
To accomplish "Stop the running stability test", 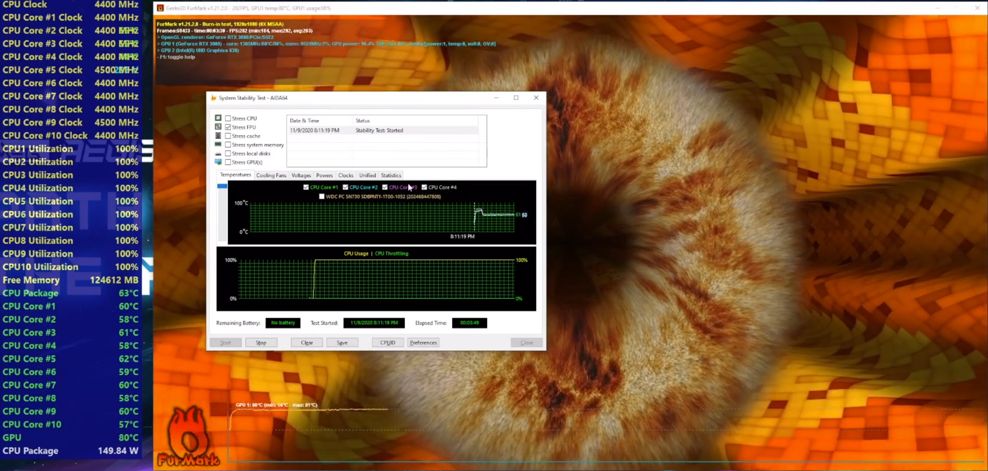I will tap(261, 343).
